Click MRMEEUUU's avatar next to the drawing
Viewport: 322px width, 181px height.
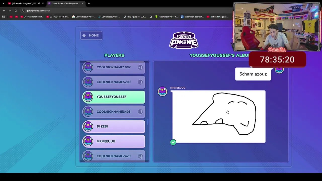(x=163, y=92)
